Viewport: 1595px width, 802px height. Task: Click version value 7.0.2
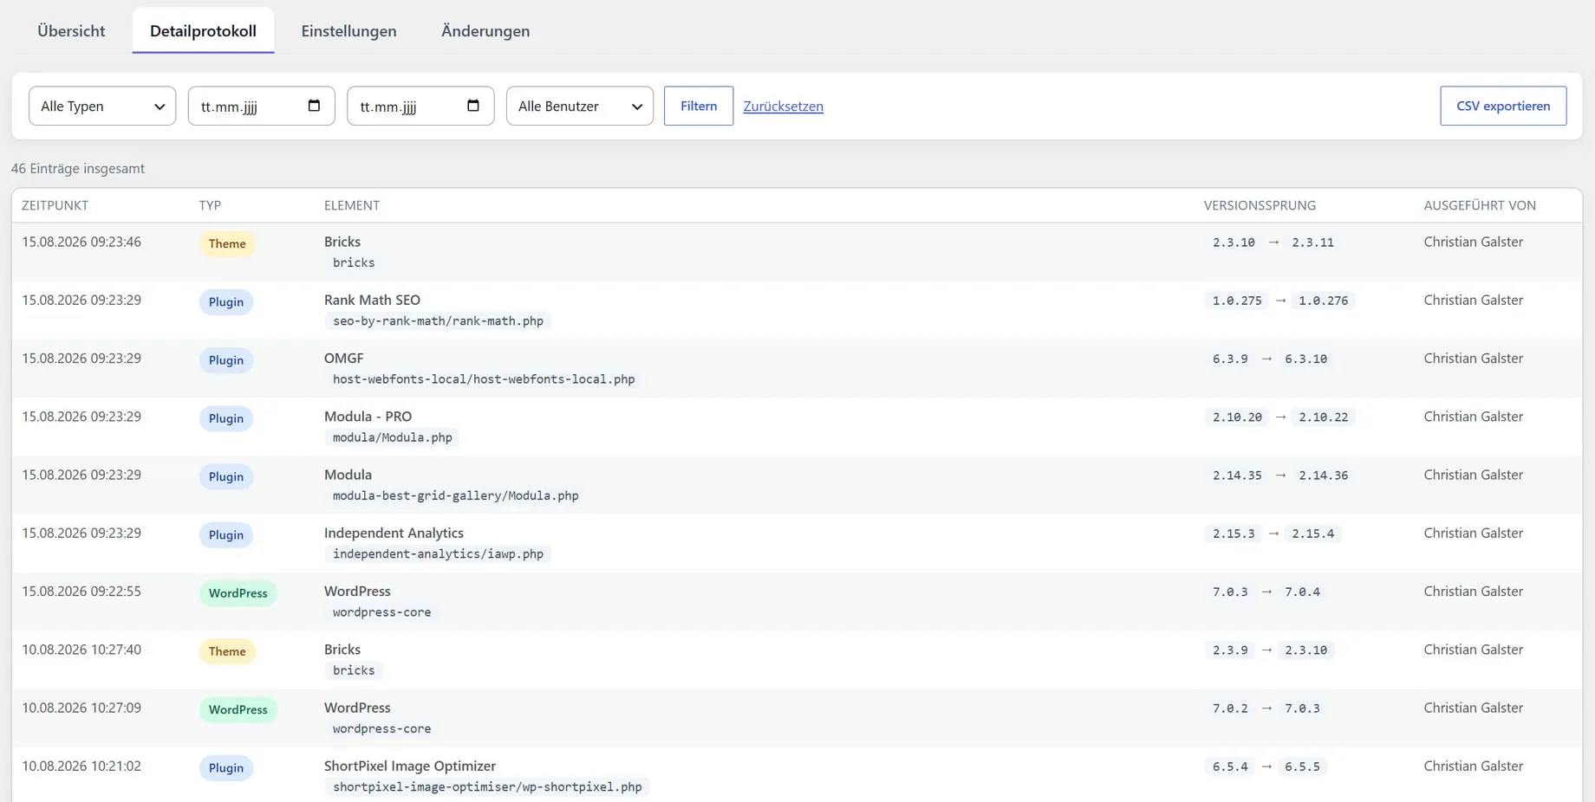coord(1230,708)
